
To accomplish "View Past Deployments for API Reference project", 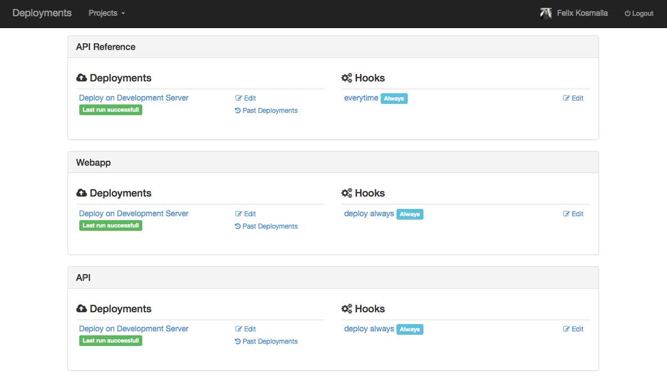I will [x=269, y=111].
